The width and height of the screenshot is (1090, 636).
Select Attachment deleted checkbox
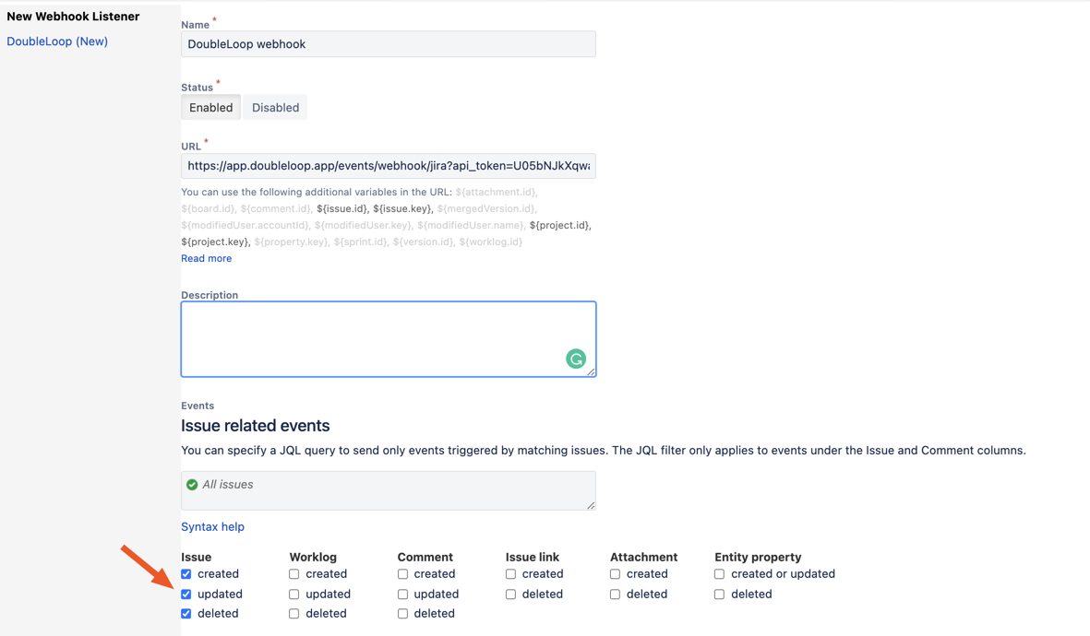[x=616, y=595]
